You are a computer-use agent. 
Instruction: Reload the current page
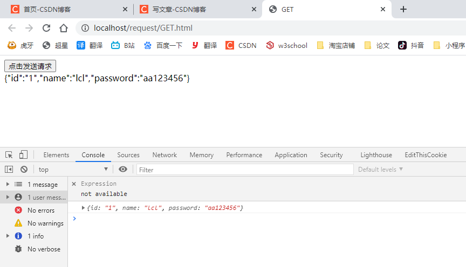(x=46, y=28)
